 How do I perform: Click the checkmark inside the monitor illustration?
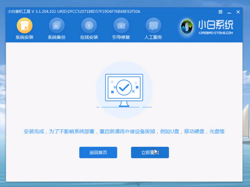tap(124, 88)
